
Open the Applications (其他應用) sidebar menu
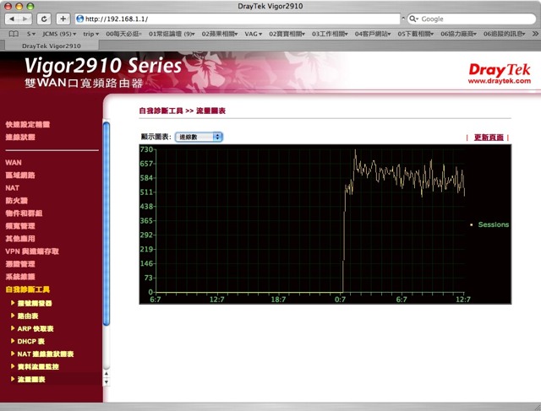point(20,238)
